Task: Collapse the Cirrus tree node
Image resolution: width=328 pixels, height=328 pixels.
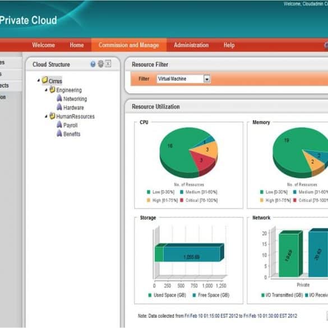Action: (39, 80)
